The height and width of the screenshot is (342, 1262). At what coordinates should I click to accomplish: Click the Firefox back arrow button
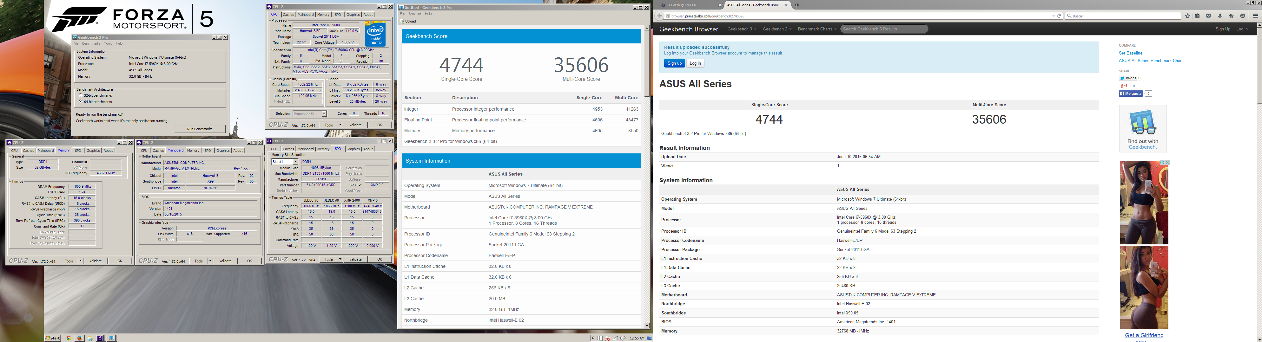point(659,16)
